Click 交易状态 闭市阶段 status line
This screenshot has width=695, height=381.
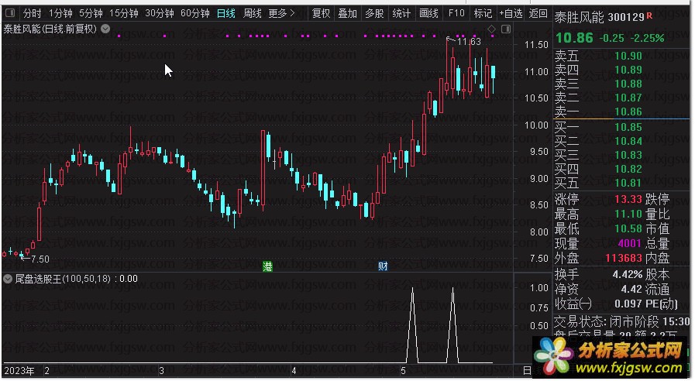pyautogui.click(x=622, y=321)
